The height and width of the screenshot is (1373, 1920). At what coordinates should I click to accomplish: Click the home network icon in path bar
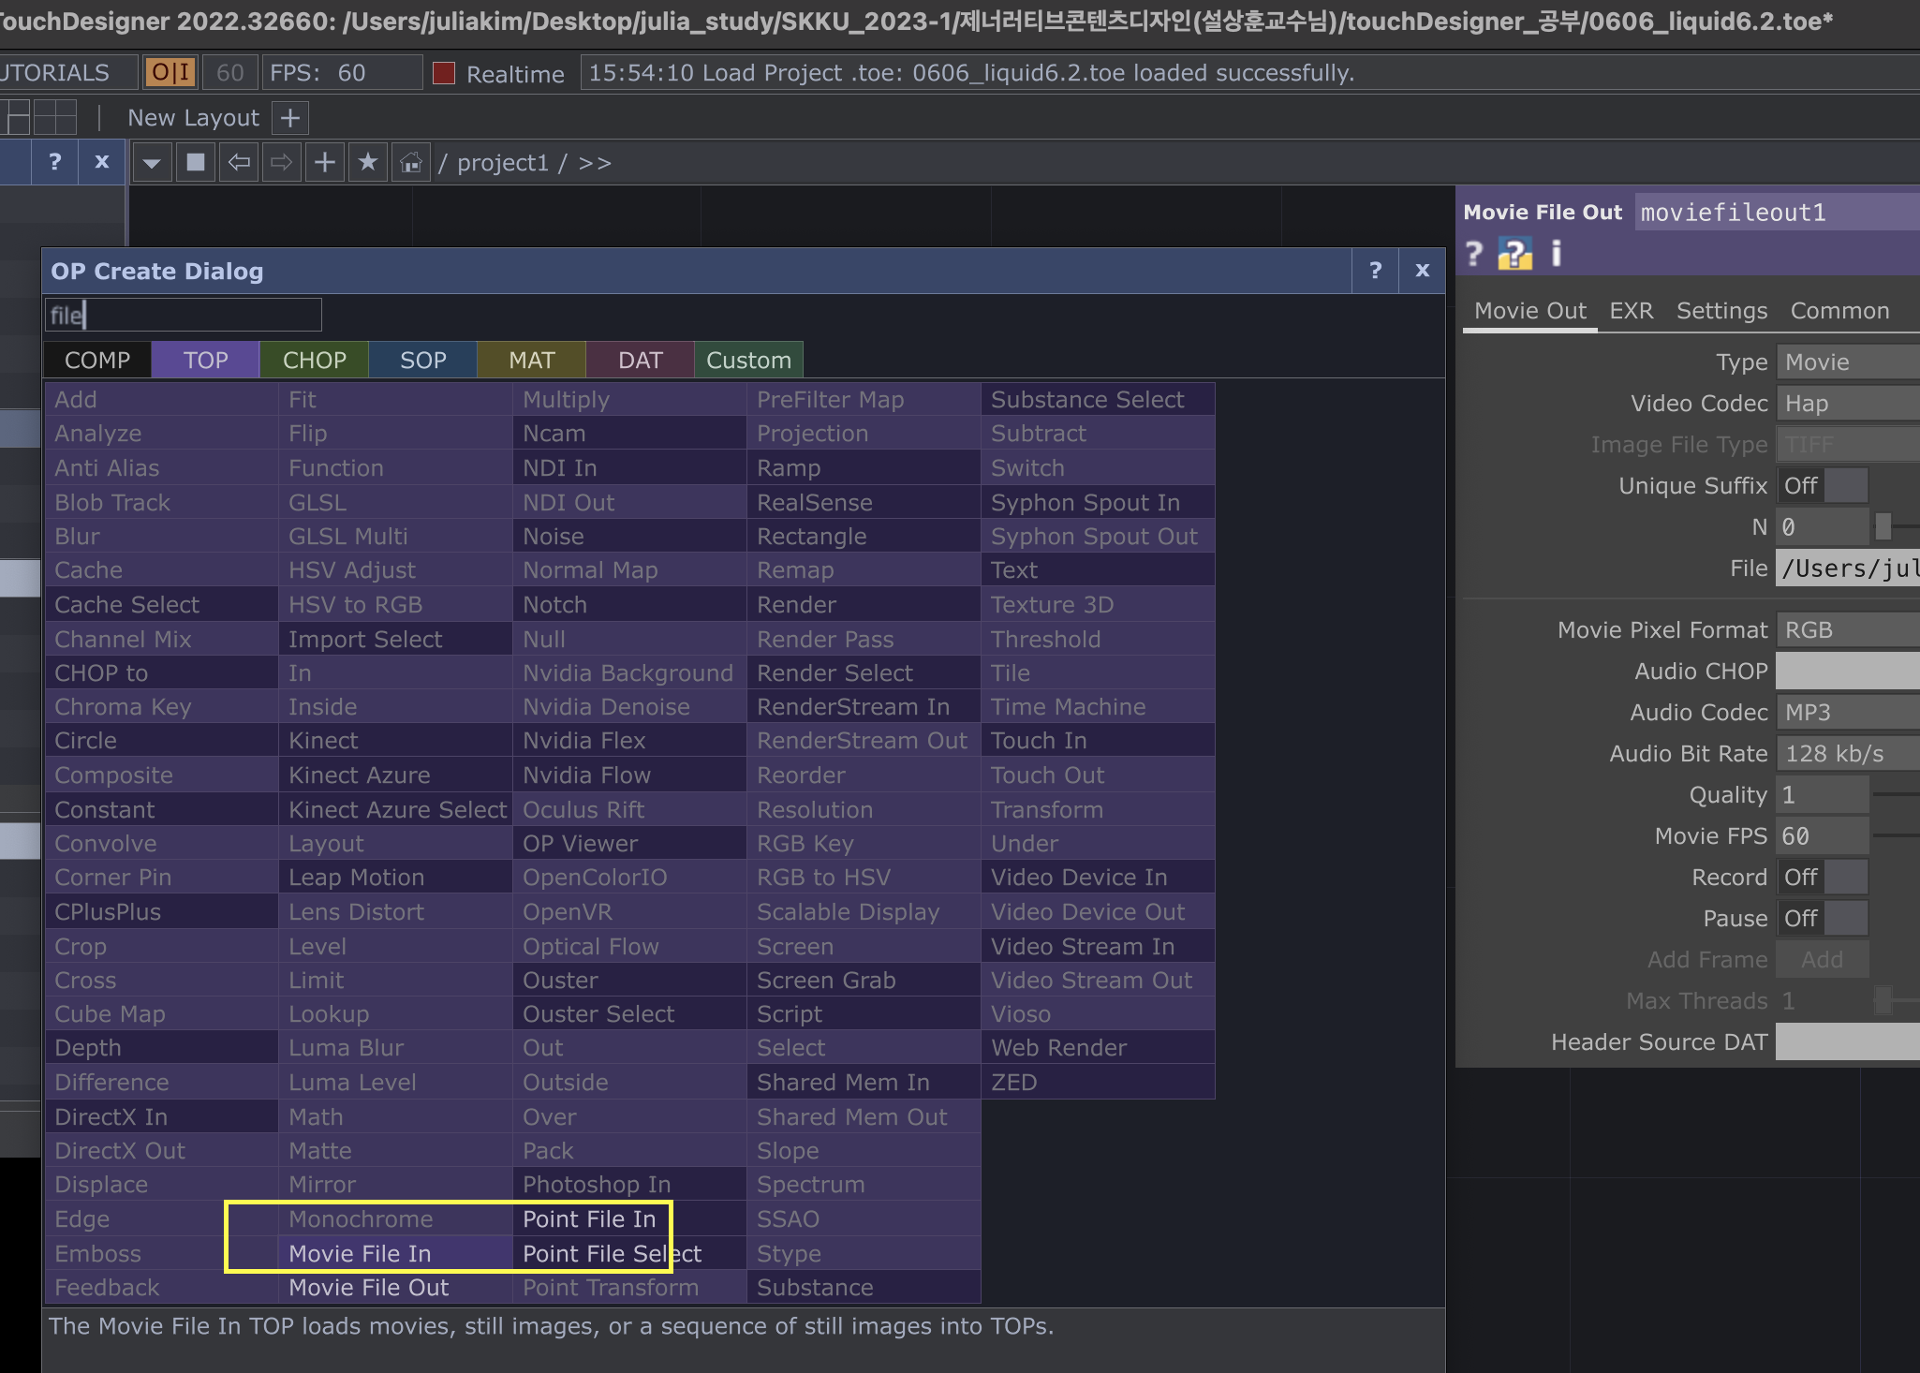click(410, 163)
